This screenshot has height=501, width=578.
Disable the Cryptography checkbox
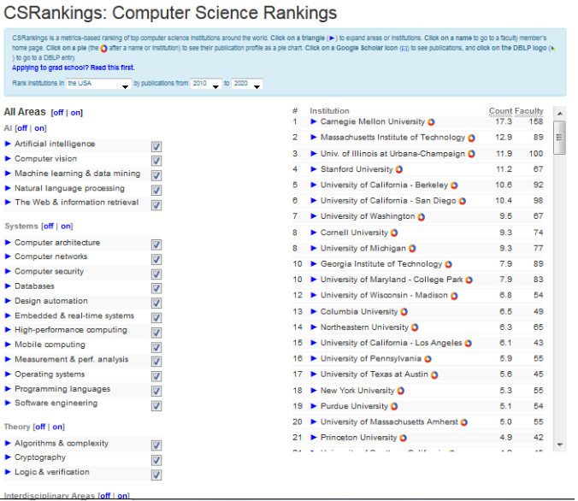[x=156, y=460]
